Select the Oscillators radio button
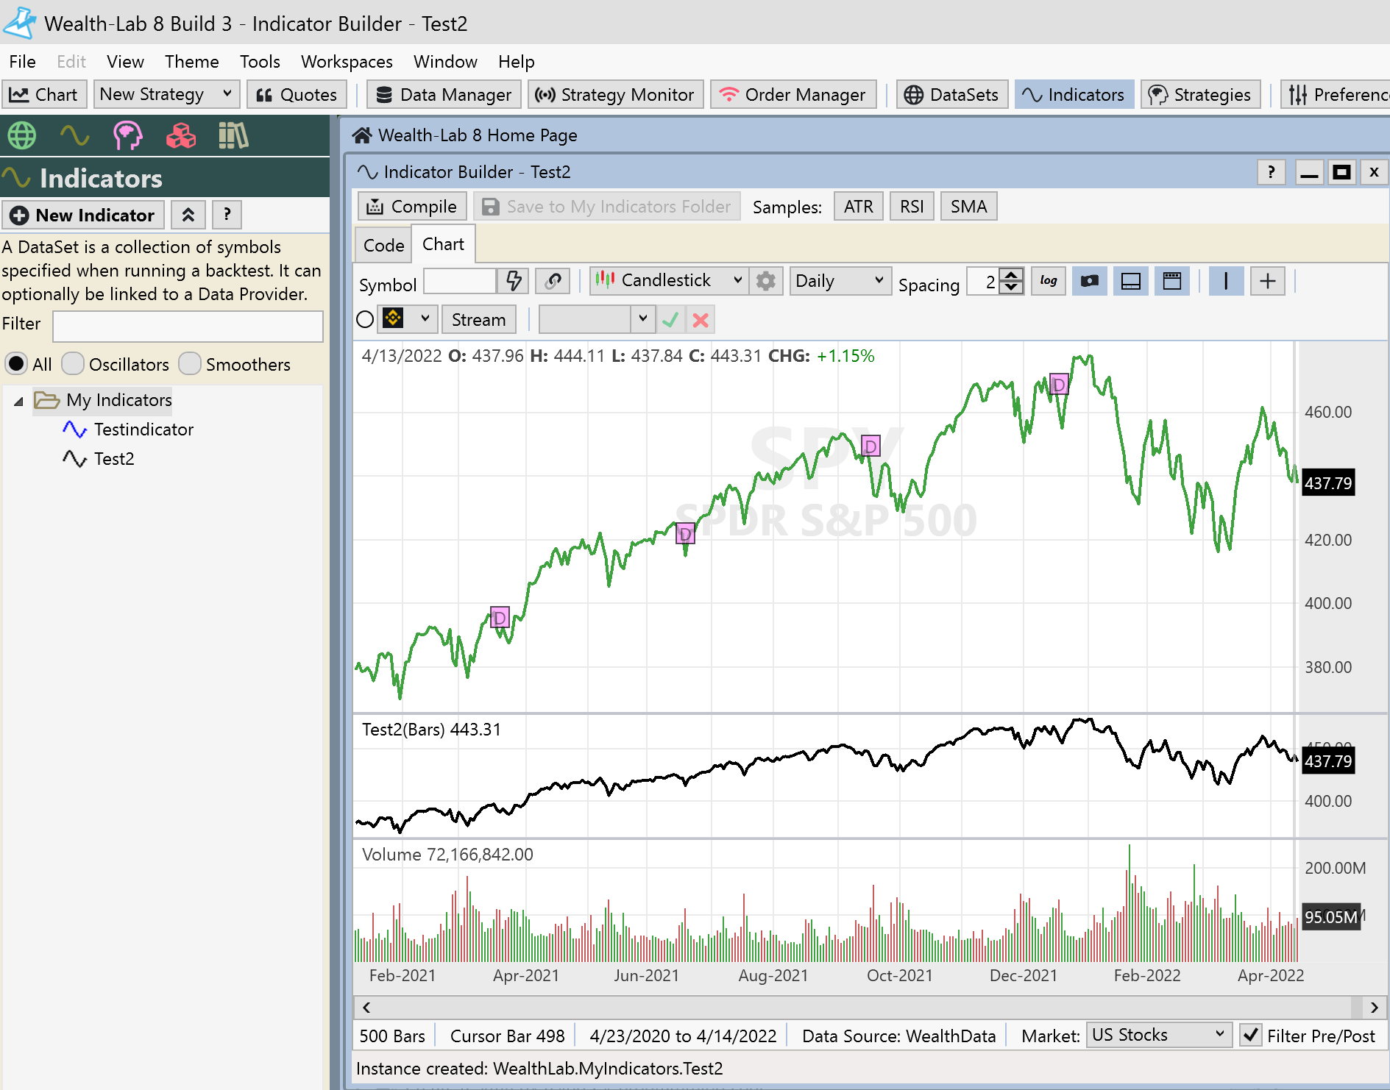1390x1090 pixels. coord(73,364)
